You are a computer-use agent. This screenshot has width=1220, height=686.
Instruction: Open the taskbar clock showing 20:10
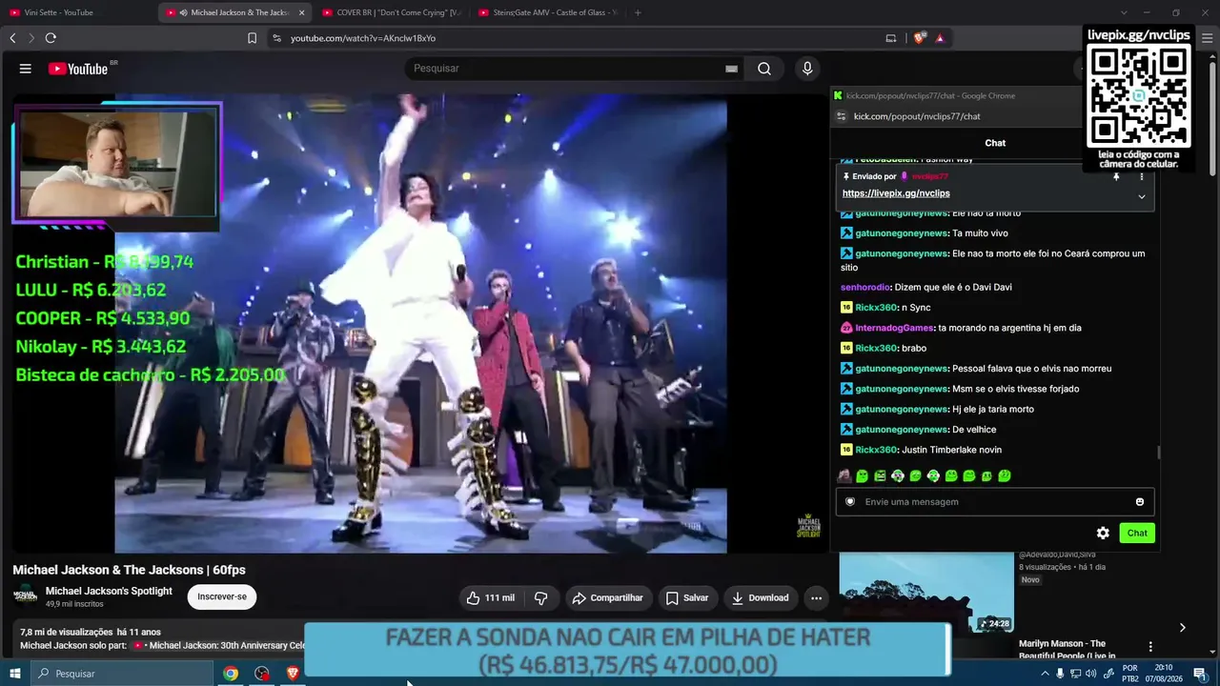click(1163, 674)
